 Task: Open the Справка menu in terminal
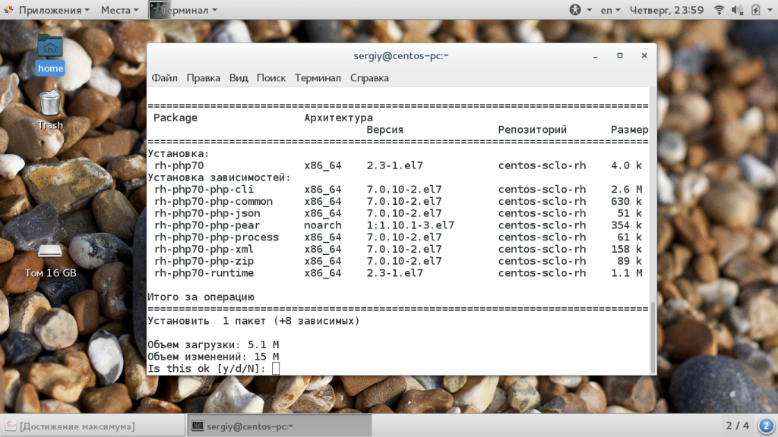[x=369, y=78]
